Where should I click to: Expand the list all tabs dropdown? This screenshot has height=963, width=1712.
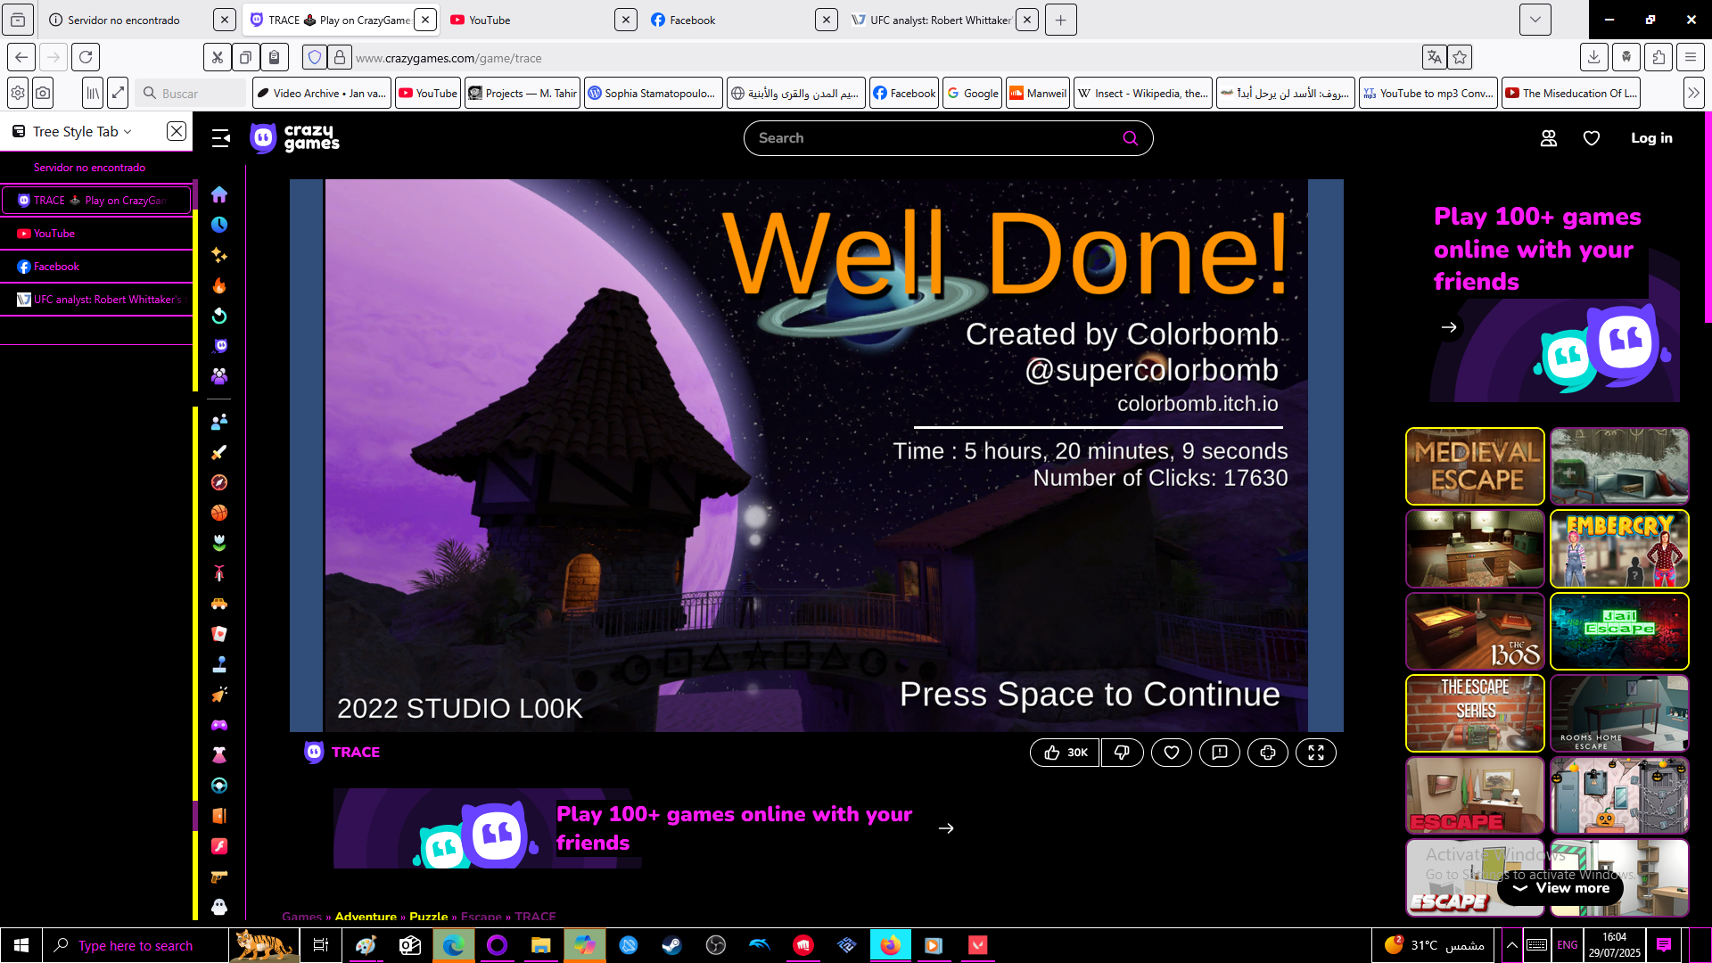pyautogui.click(x=1535, y=20)
